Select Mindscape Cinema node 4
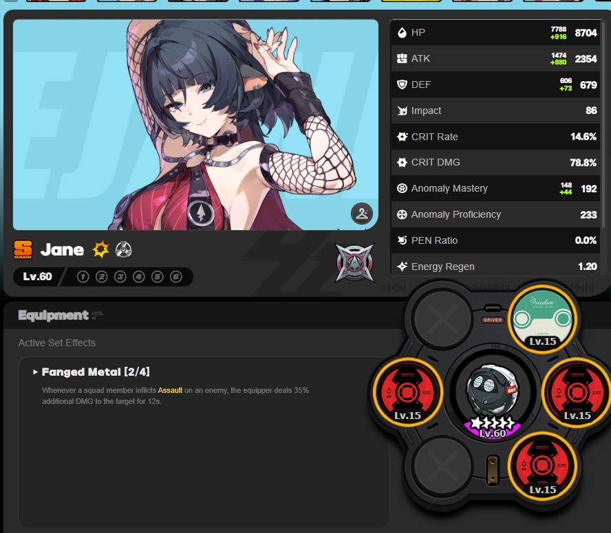The height and width of the screenshot is (533, 611). coord(139,277)
